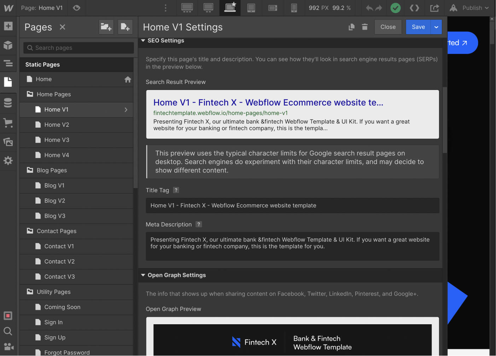Select the Home V4 page
Viewport: 496px width, 356px height.
pos(76,155)
